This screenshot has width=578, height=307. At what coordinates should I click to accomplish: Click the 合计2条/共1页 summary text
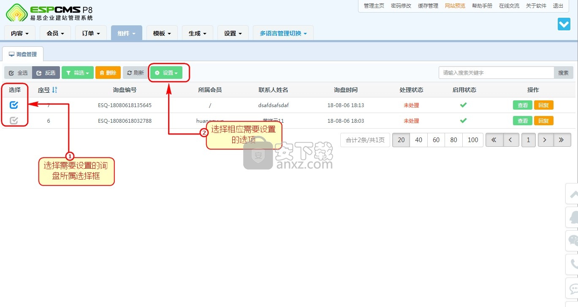[365, 140]
